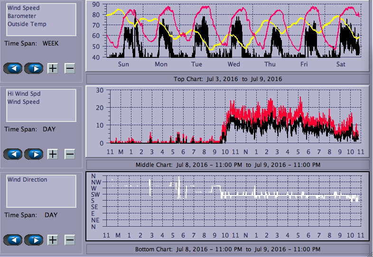The image size is (373, 257).
Task: Choose Outside Temp in top chart list
Action: coord(27,24)
